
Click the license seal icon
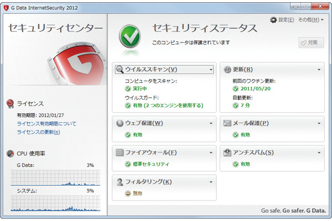(9, 103)
